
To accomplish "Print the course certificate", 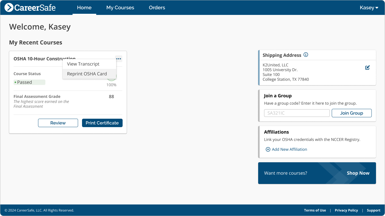I will [102, 123].
